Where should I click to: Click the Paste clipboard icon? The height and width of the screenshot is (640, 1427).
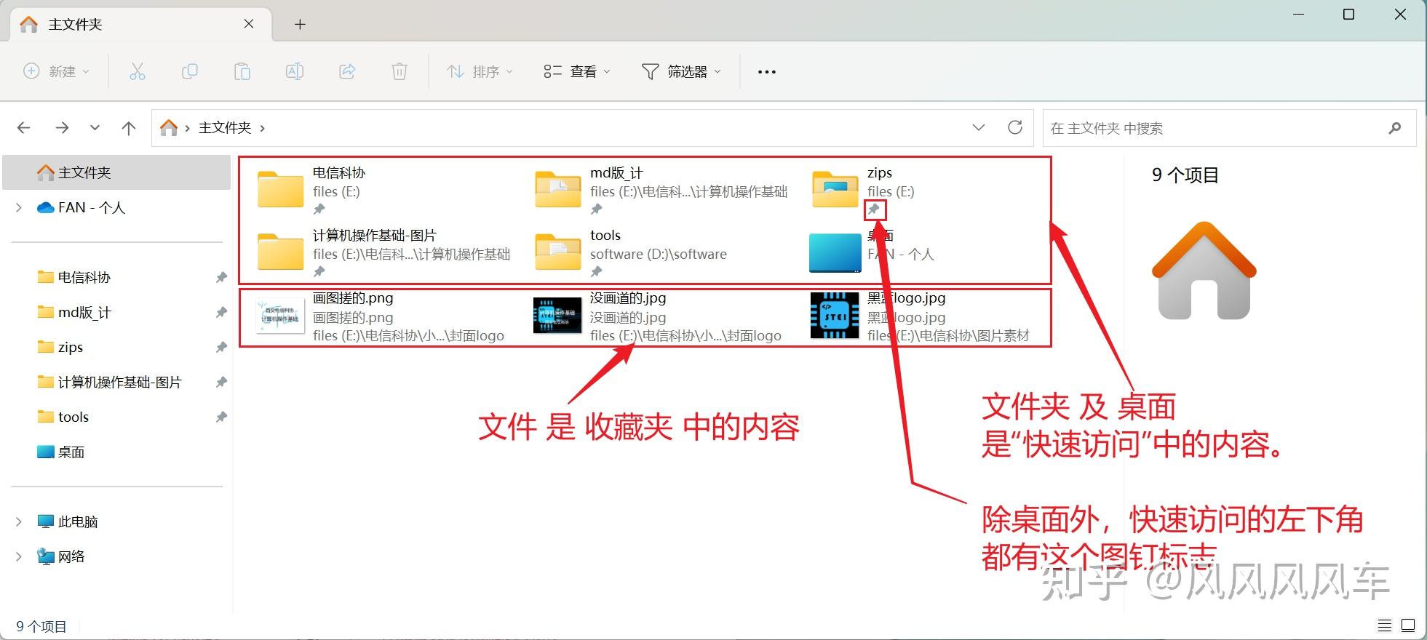point(242,71)
